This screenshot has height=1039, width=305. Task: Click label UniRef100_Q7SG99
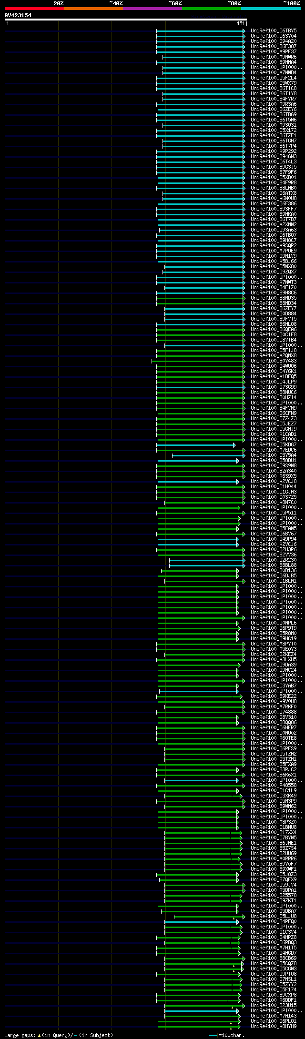coord(274,387)
